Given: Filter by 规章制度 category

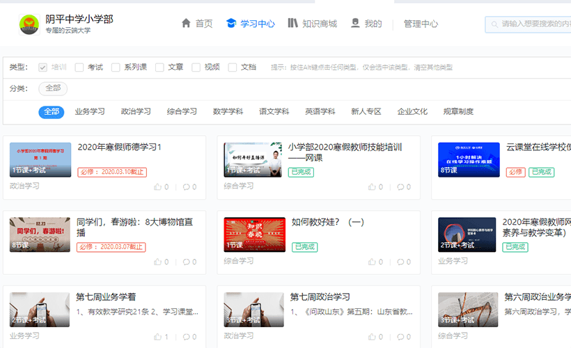Looking at the screenshot, I should click(458, 111).
